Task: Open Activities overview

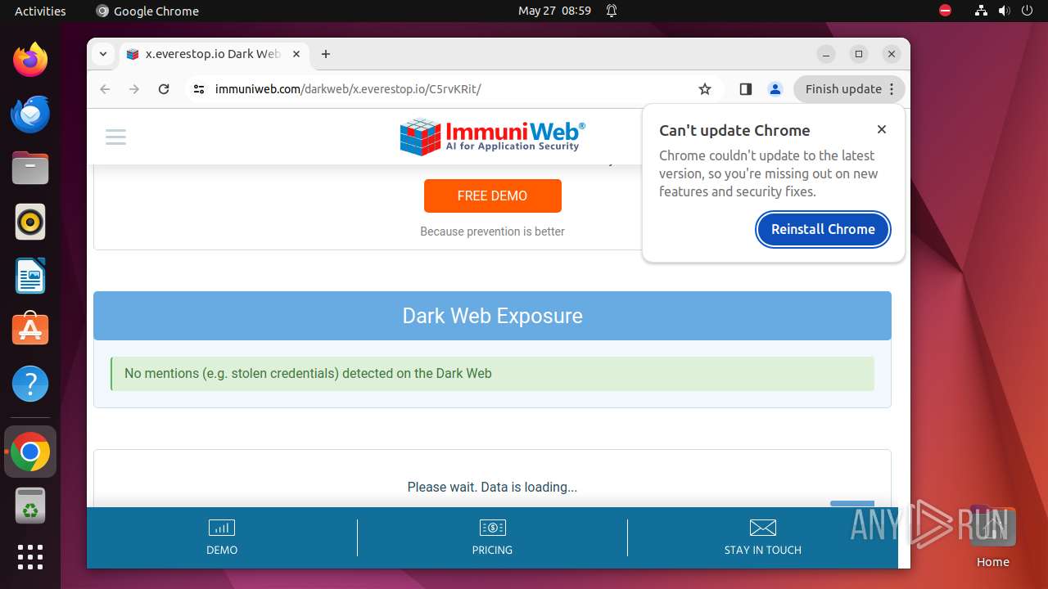Action: pos(40,11)
